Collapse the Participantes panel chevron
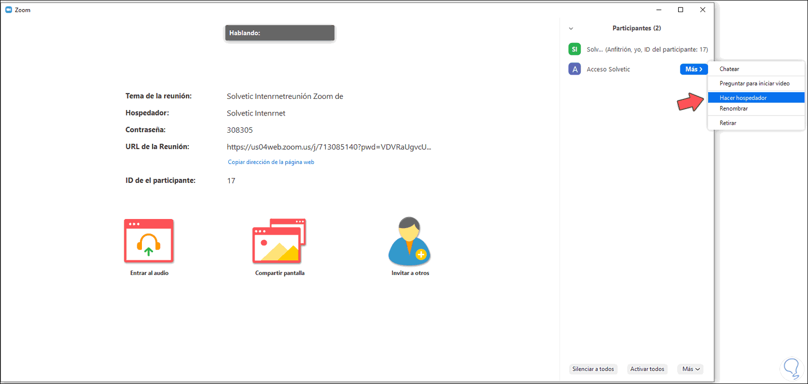The width and height of the screenshot is (808, 384). point(571,29)
